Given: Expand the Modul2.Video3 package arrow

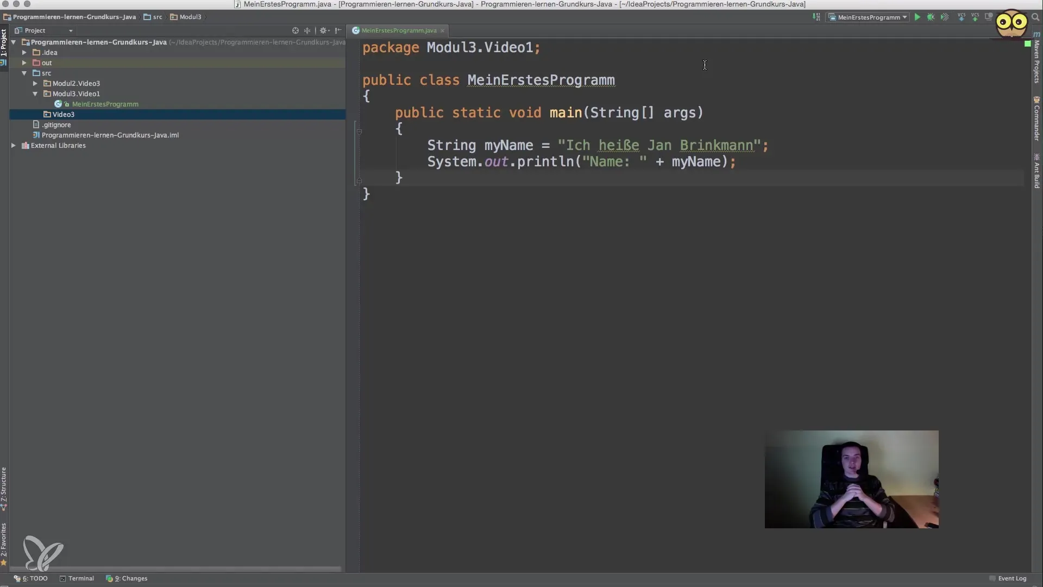Looking at the screenshot, I should tap(35, 84).
